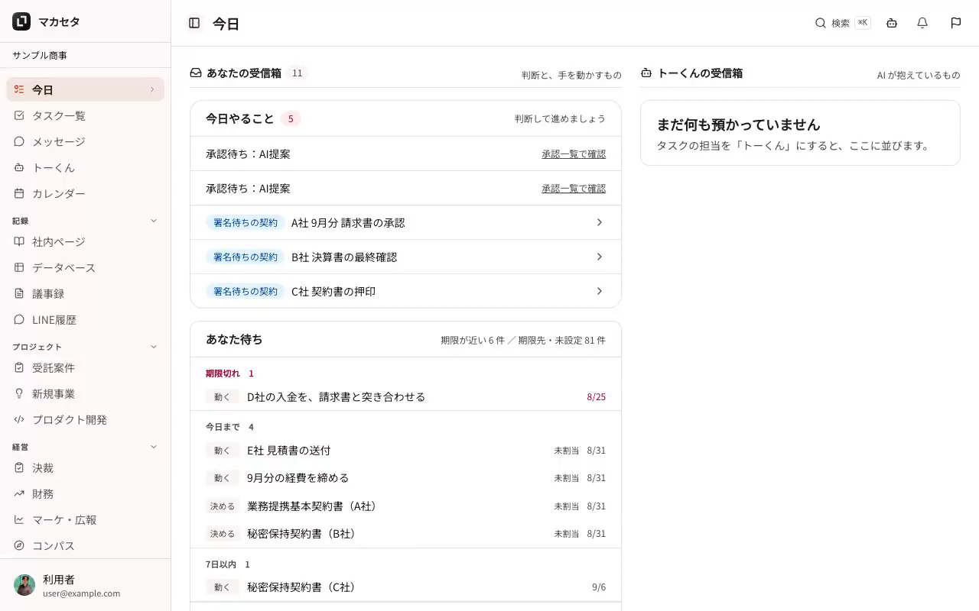This screenshot has height=611, width=979.
Task: Click the inbox icon beside あなたの受信箱
Action: 196,73
